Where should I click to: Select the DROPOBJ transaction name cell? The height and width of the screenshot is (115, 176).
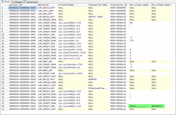[98, 79]
